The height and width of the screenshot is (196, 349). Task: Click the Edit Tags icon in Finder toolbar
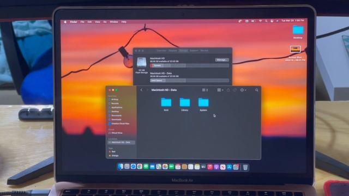[x=235, y=90]
